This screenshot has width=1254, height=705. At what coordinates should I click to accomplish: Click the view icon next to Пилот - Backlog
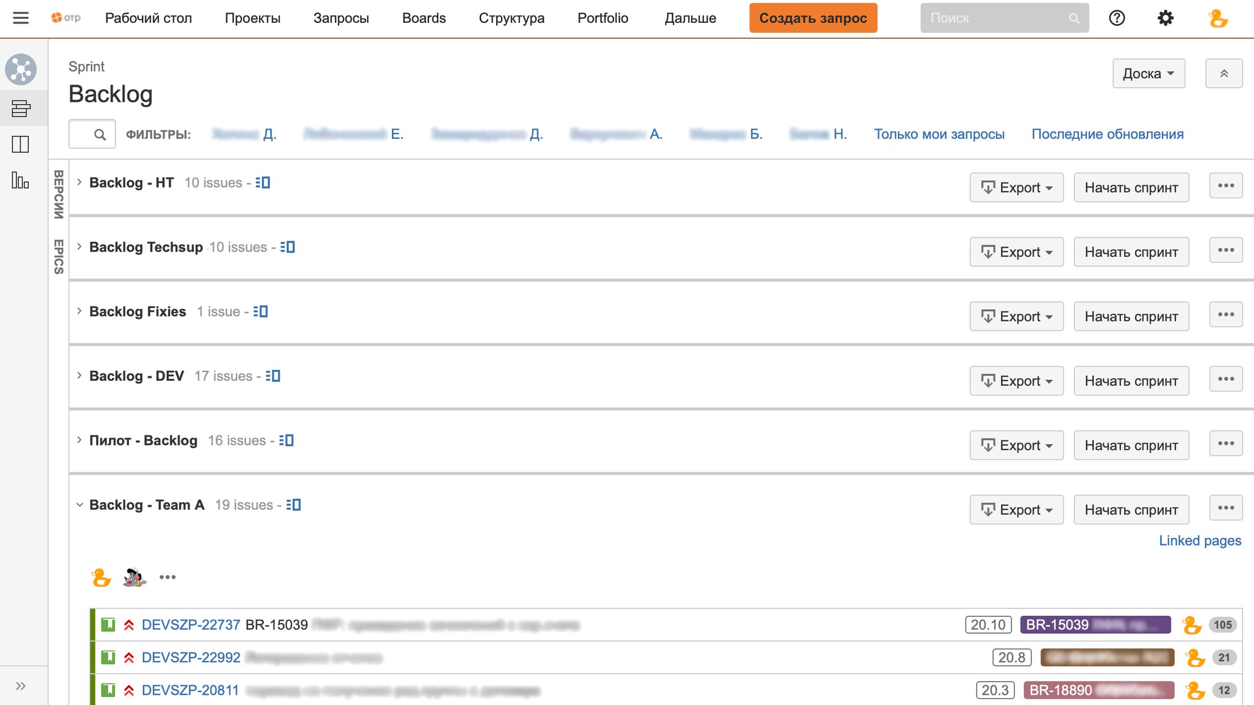click(x=286, y=440)
